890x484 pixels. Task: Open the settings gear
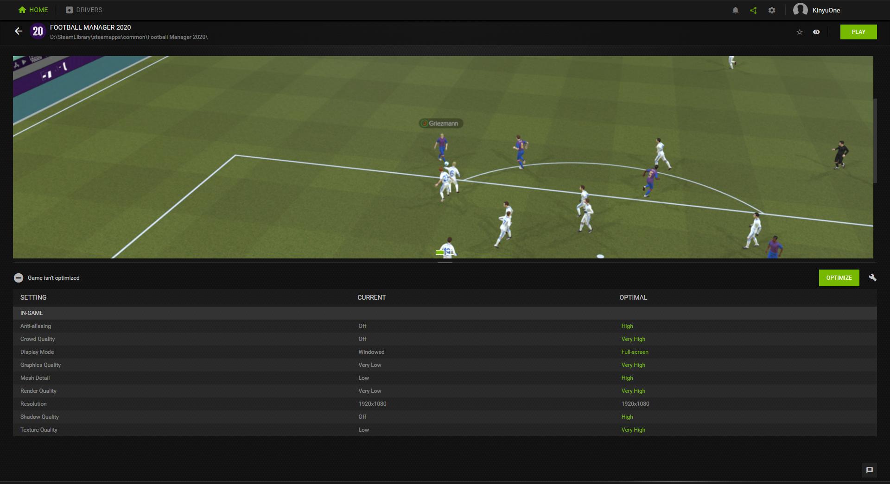tap(771, 10)
